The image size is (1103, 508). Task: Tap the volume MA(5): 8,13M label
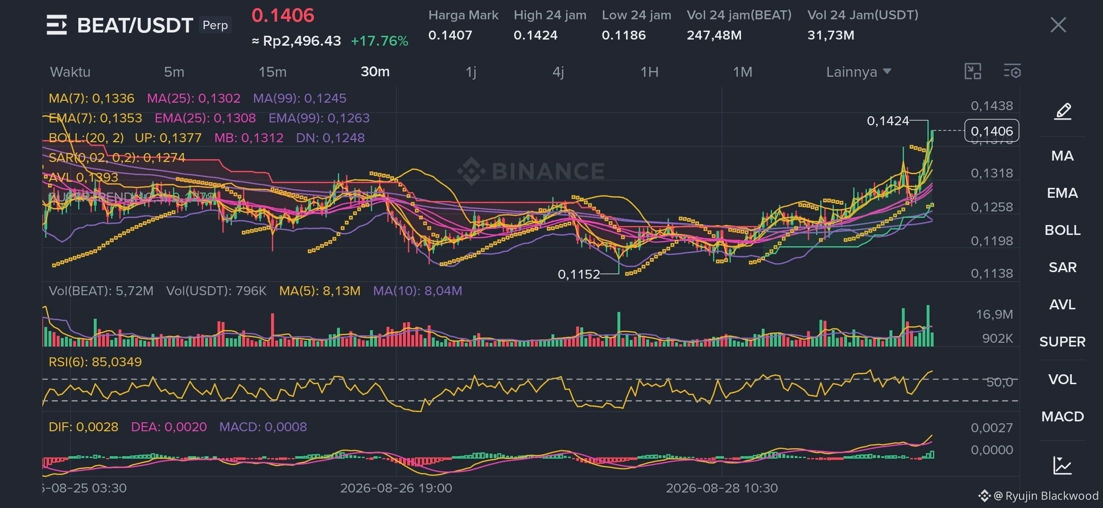click(x=320, y=291)
